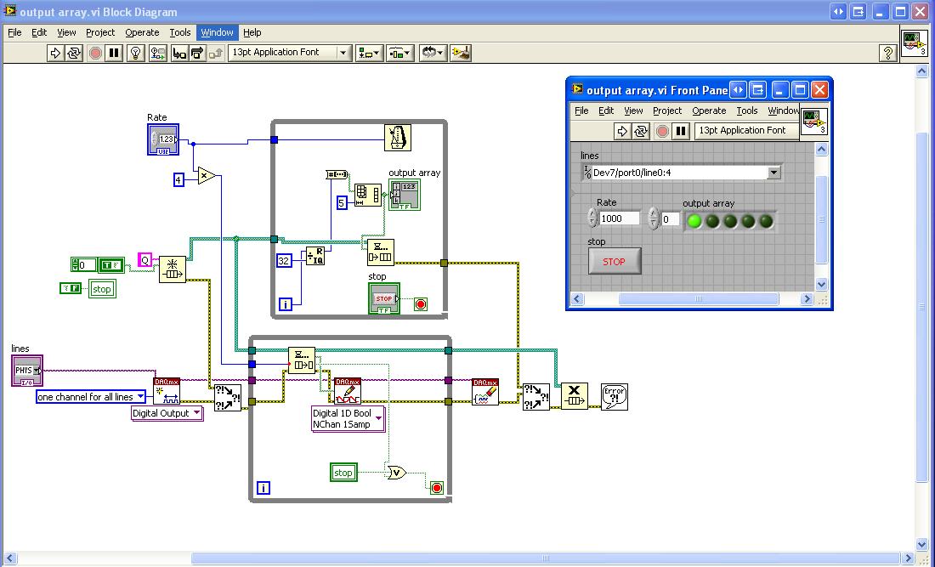This screenshot has width=935, height=567.
Task: Select the Release Queue node
Action: [x=575, y=396]
